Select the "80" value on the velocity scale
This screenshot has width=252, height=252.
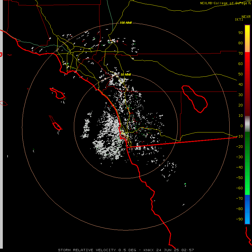click(241, 43)
